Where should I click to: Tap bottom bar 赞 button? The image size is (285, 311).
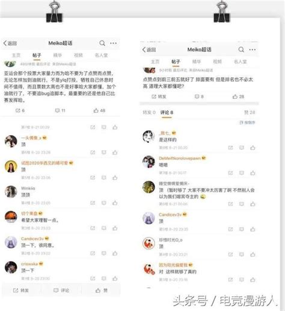[102, 291]
